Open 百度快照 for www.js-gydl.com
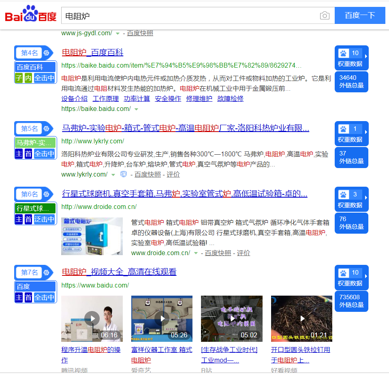The image size is (389, 375). (140, 33)
